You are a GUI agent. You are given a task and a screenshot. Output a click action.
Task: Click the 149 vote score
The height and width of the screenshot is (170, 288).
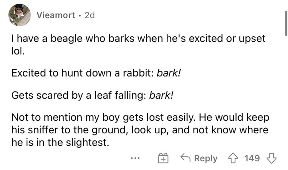pyautogui.click(x=252, y=158)
